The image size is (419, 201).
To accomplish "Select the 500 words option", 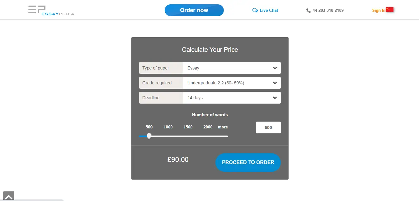I will tap(149, 127).
